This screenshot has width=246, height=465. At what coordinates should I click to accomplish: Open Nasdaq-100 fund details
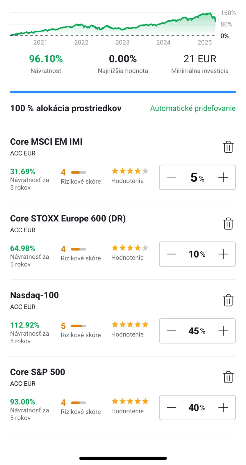35,295
